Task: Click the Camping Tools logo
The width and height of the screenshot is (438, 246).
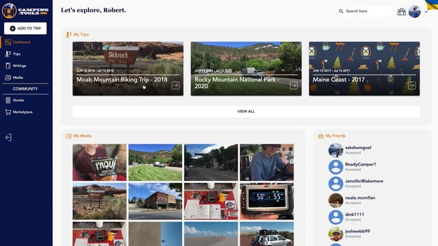Action: 25,11
